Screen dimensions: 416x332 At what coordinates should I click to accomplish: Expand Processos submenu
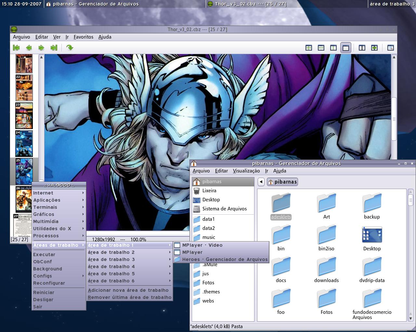coord(58,236)
